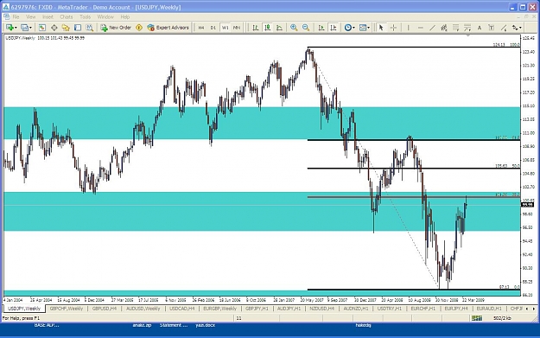The width and height of the screenshot is (540, 338).
Task: Switch to the AUDNZD,H1 chart tab
Action: click(x=356, y=309)
